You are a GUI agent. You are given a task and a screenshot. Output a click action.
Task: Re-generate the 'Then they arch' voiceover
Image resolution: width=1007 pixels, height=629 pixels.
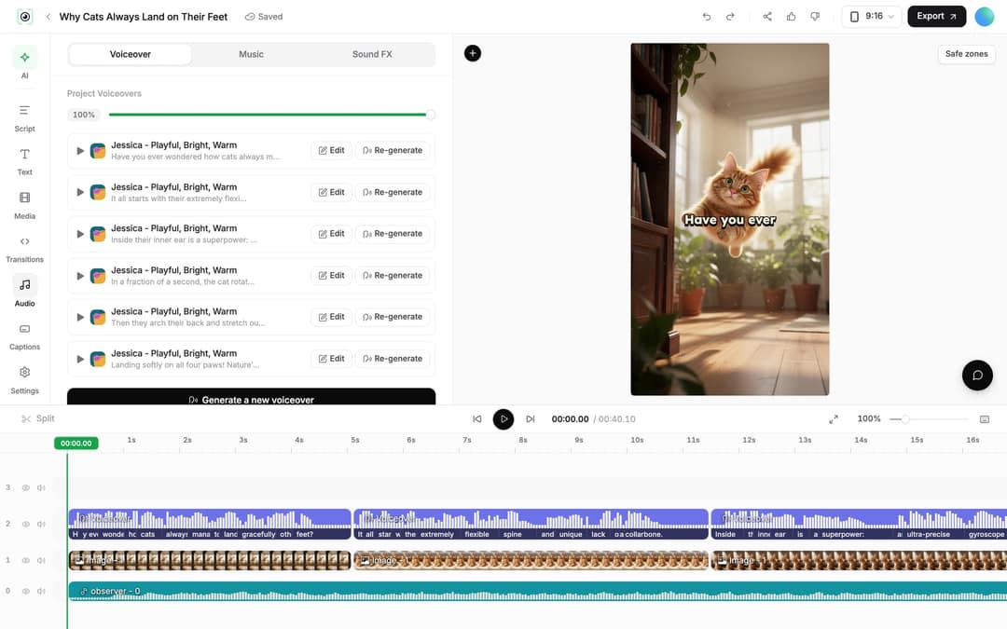(x=393, y=317)
